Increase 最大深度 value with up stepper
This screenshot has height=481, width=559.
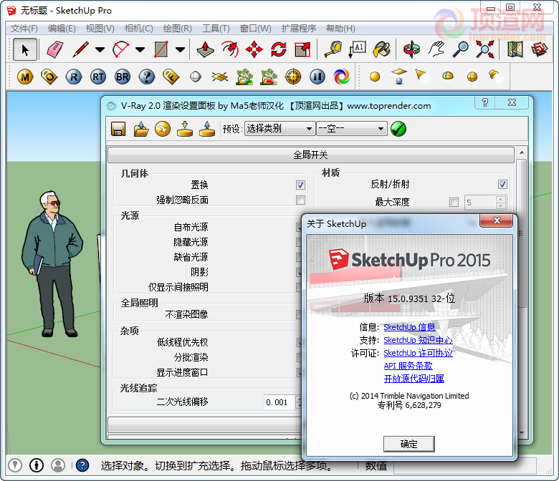(x=501, y=200)
